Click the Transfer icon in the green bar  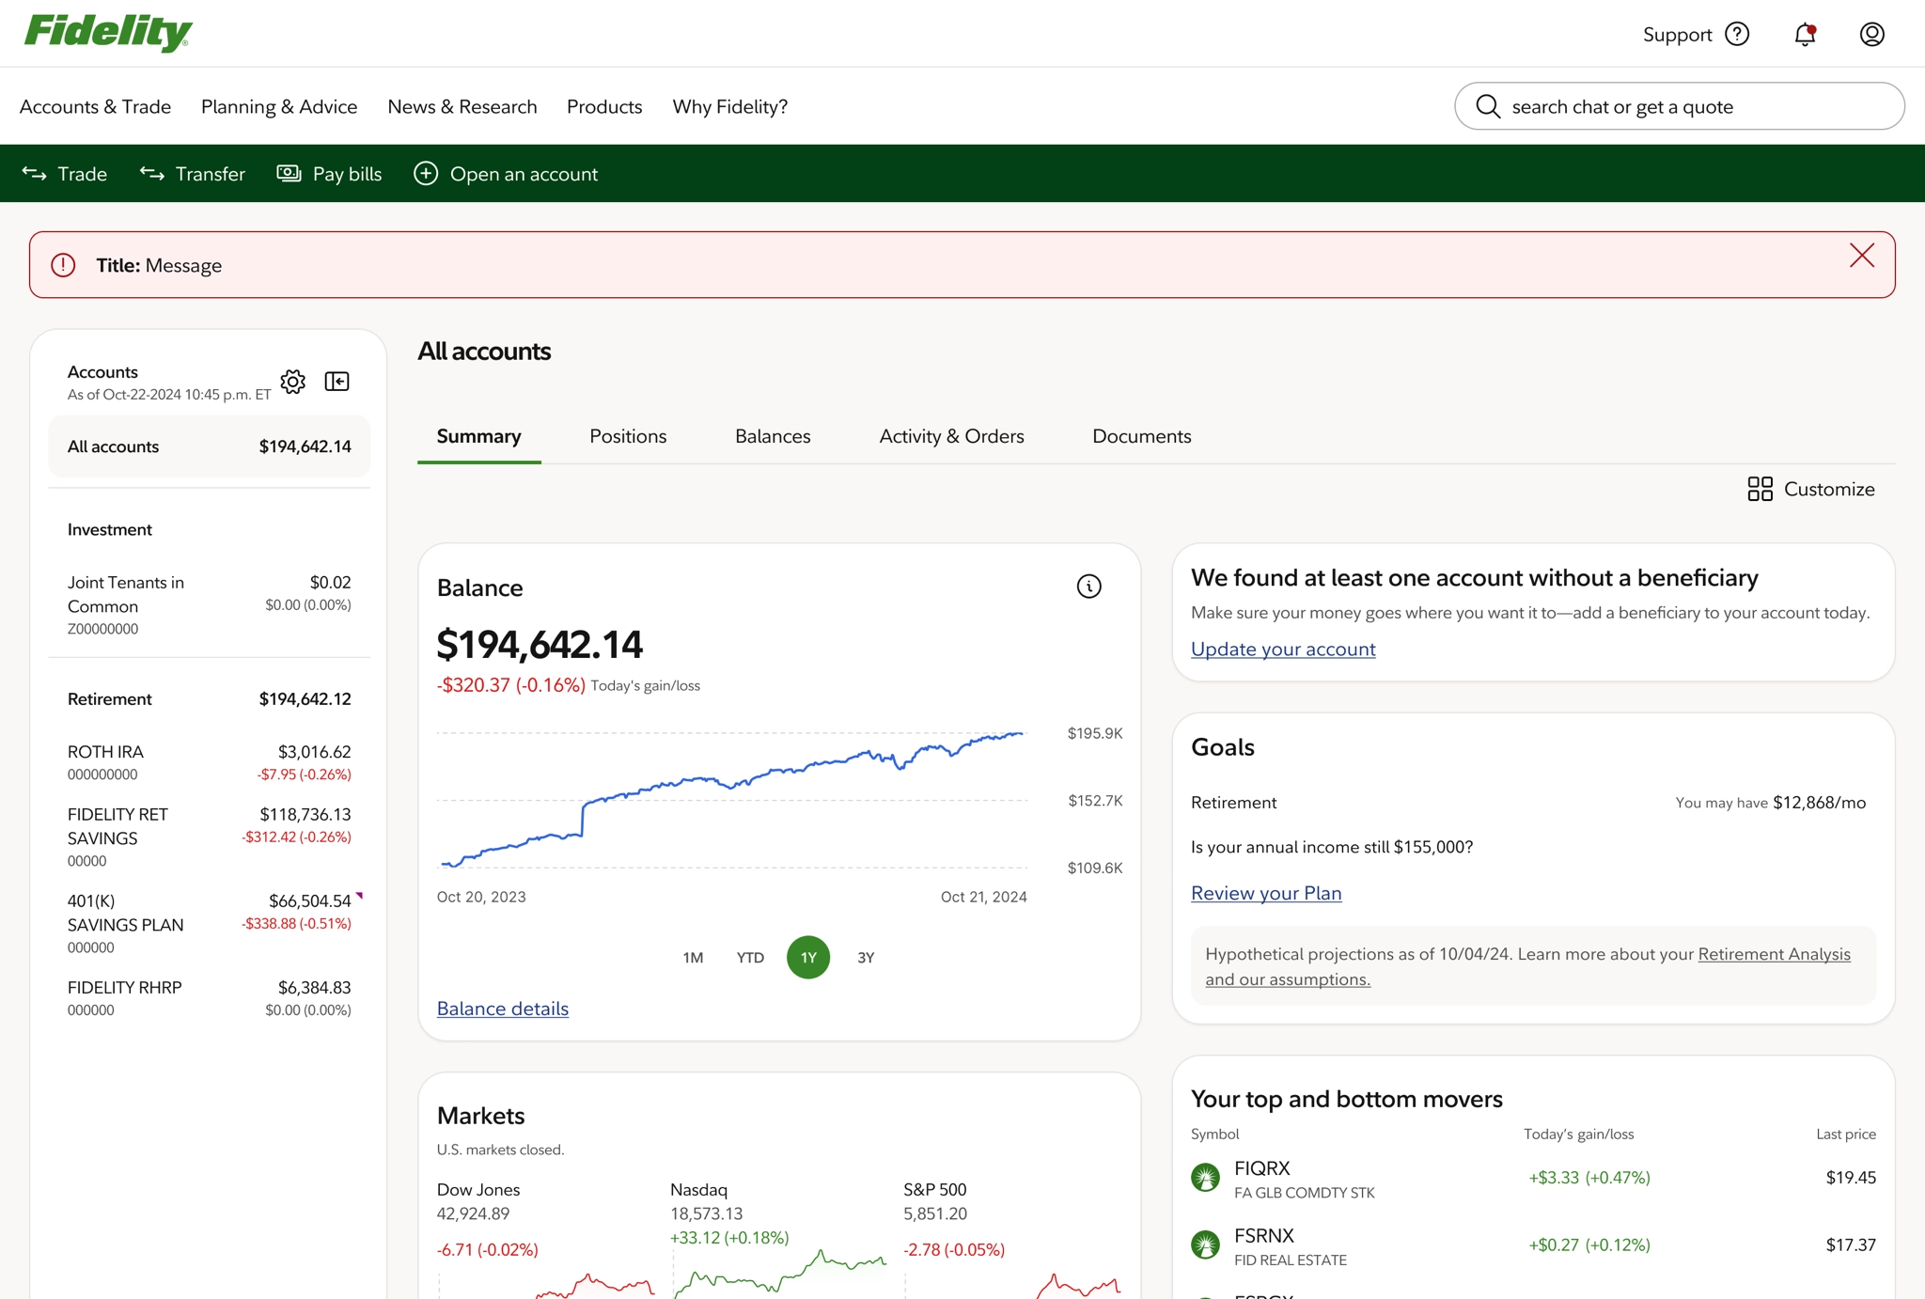[x=151, y=173]
